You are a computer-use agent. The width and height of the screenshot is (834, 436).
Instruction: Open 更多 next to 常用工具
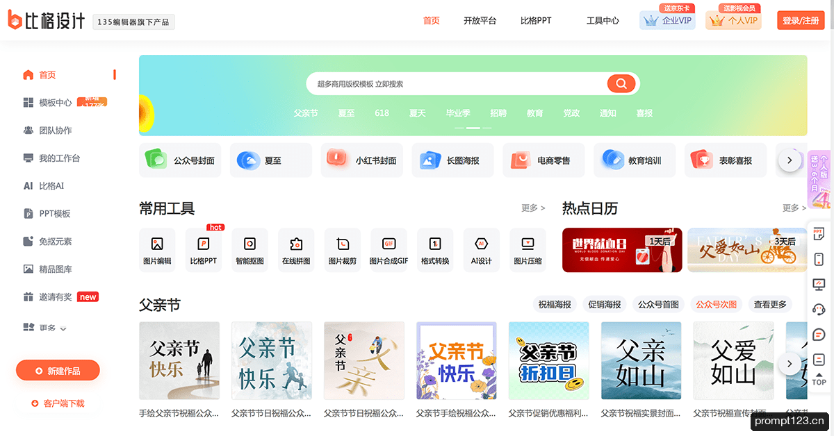(x=533, y=208)
